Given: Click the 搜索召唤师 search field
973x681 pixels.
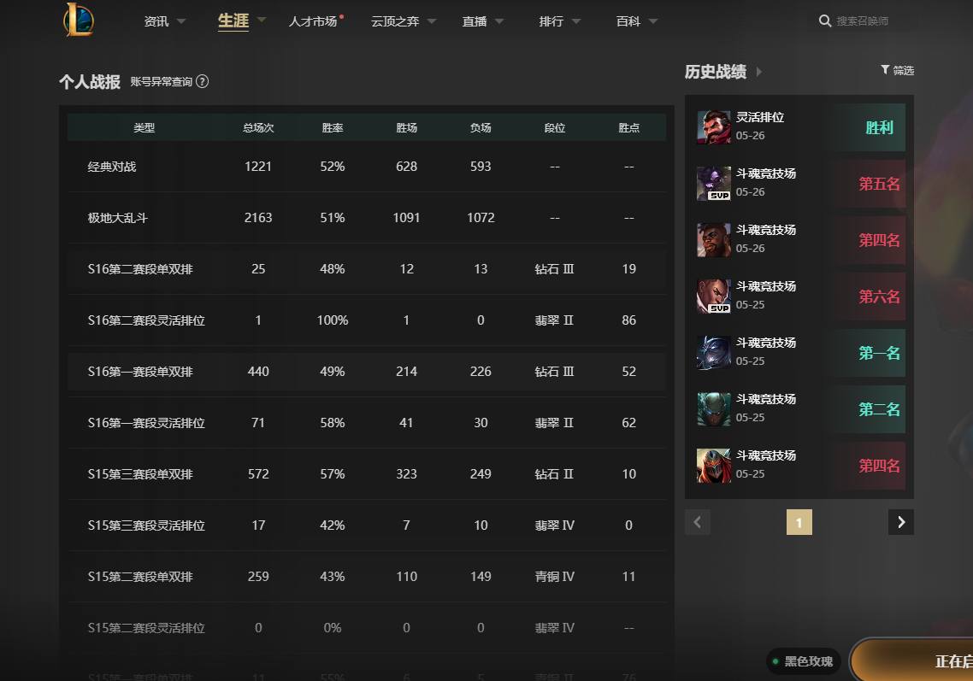Looking at the screenshot, I should [x=863, y=21].
